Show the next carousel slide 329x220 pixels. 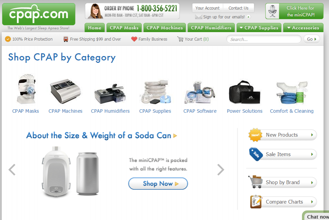(220, 169)
